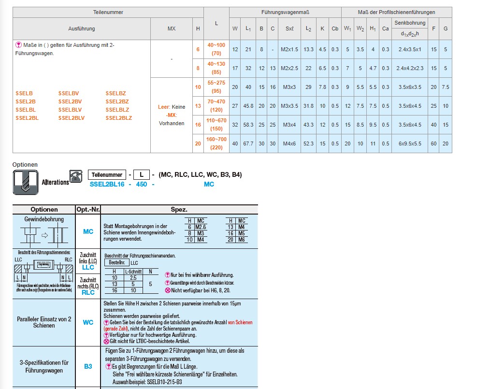Screen dimensions: 490x389
Task: Click the L range '70~470' cell
Action: (x=216, y=106)
